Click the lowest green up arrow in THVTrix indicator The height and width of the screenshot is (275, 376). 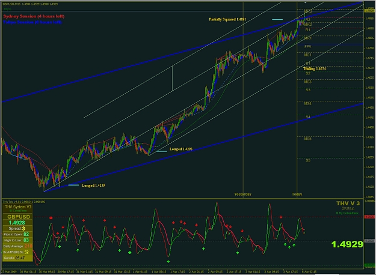[x=168, y=262]
